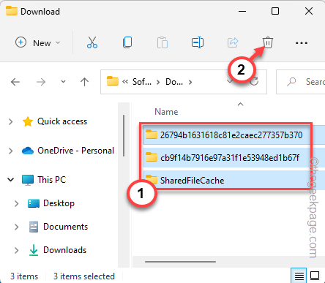Click the Cut scissors icon
This screenshot has width=325, height=283.
click(x=92, y=42)
